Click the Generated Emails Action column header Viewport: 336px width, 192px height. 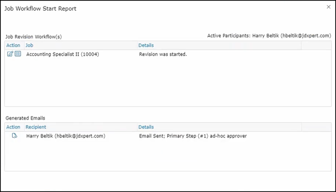click(13, 127)
